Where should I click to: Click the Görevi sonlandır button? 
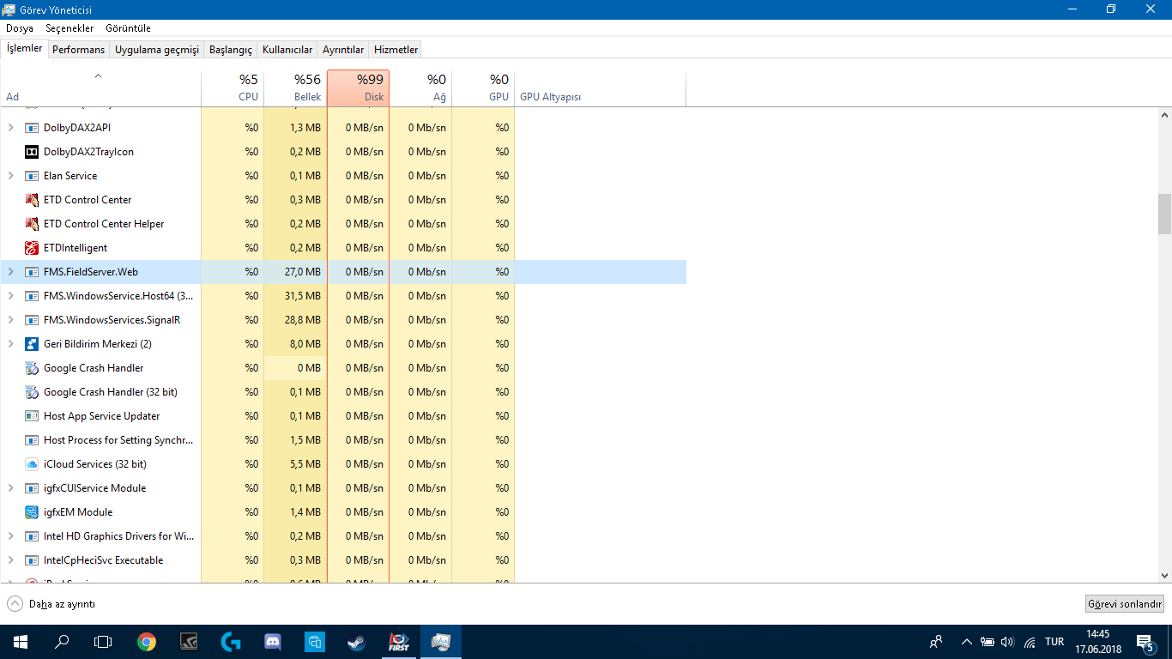(x=1124, y=604)
